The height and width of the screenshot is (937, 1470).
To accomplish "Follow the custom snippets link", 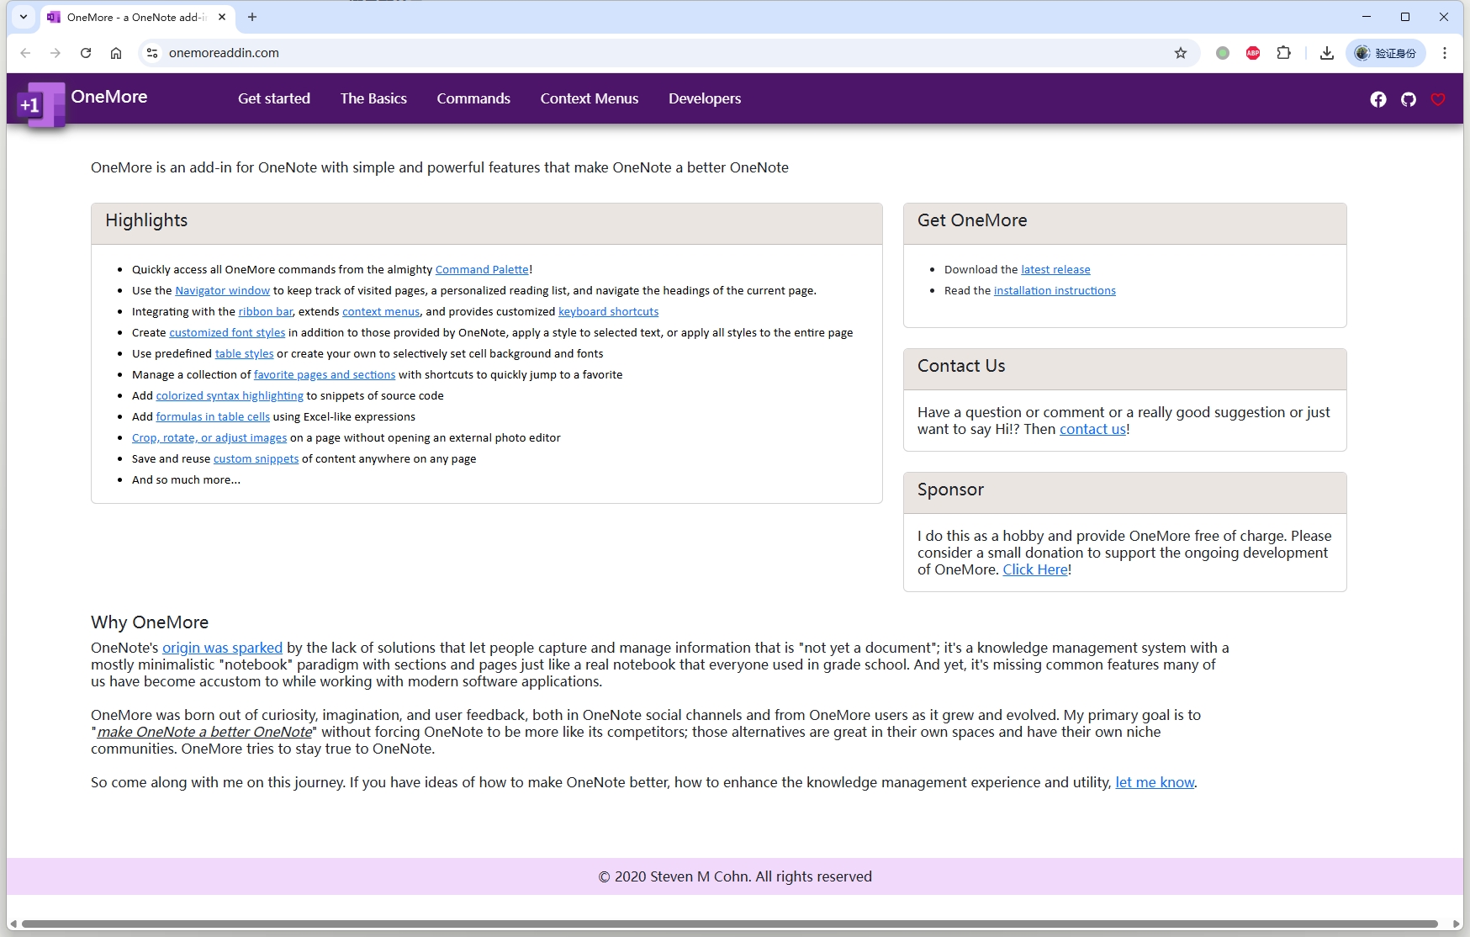I will coord(256,458).
